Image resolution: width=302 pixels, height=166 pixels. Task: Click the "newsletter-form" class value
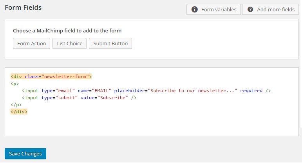point(65,77)
